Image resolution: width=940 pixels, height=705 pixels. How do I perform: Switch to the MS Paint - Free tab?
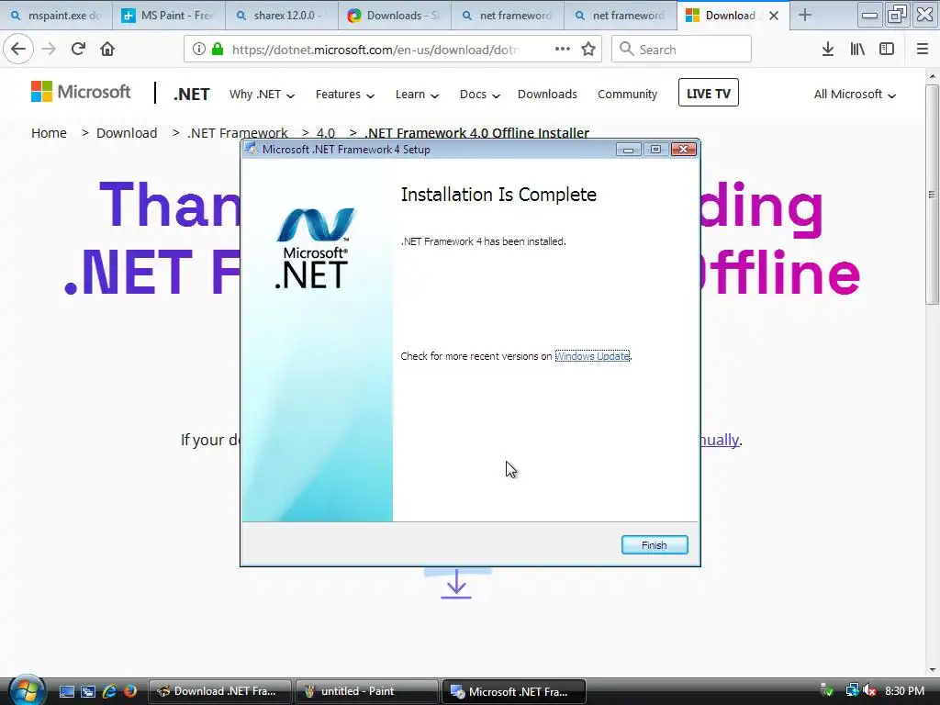coord(169,16)
